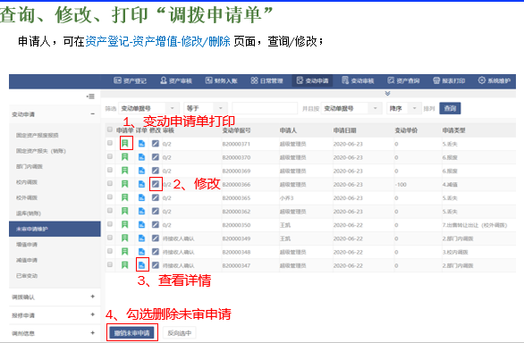Open the 等于 operator dropdown

click(x=206, y=108)
